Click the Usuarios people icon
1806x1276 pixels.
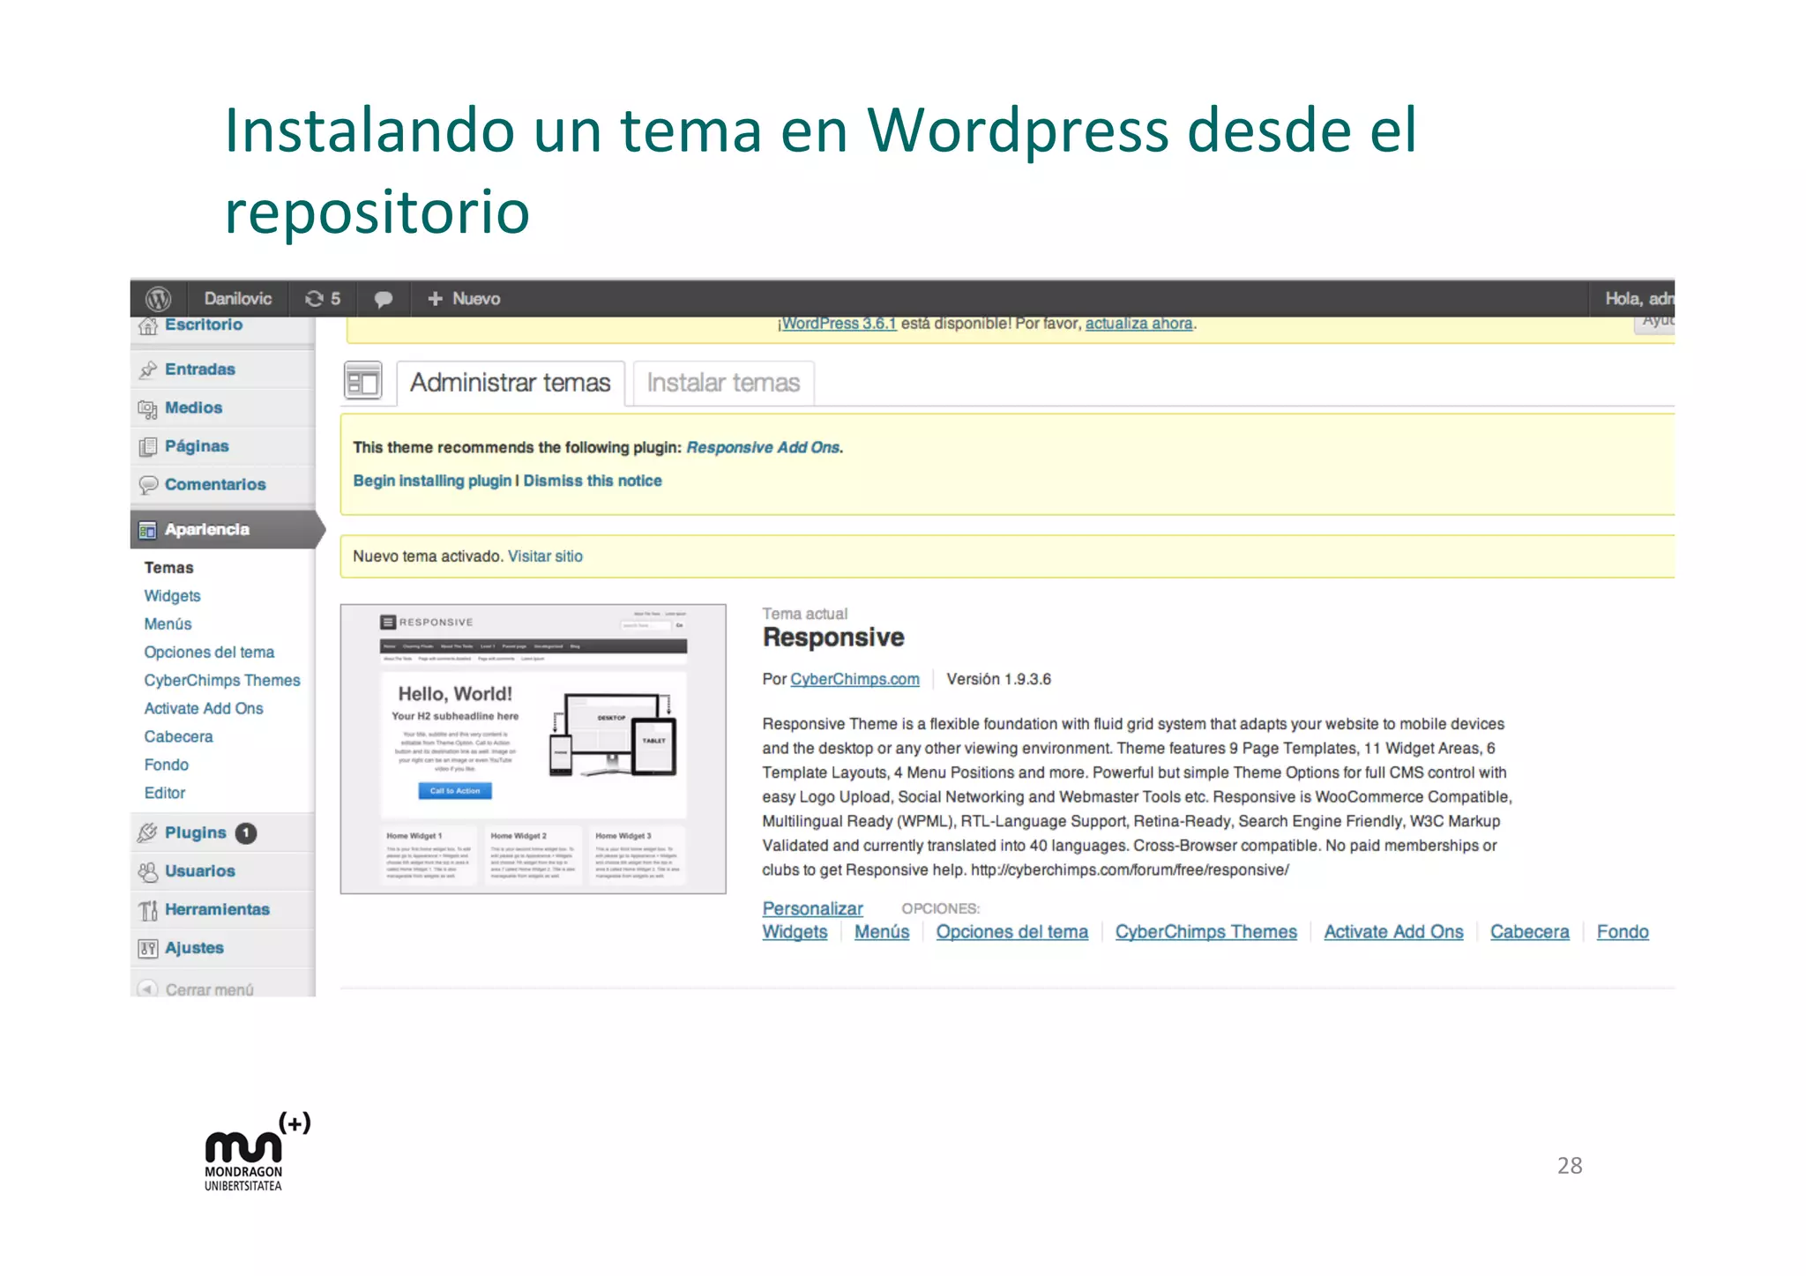[148, 871]
